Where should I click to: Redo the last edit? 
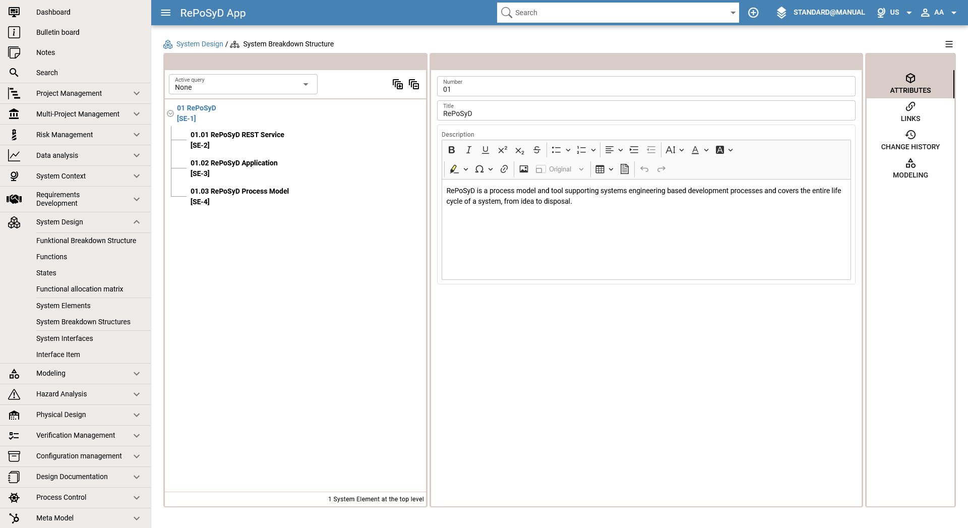point(661,169)
